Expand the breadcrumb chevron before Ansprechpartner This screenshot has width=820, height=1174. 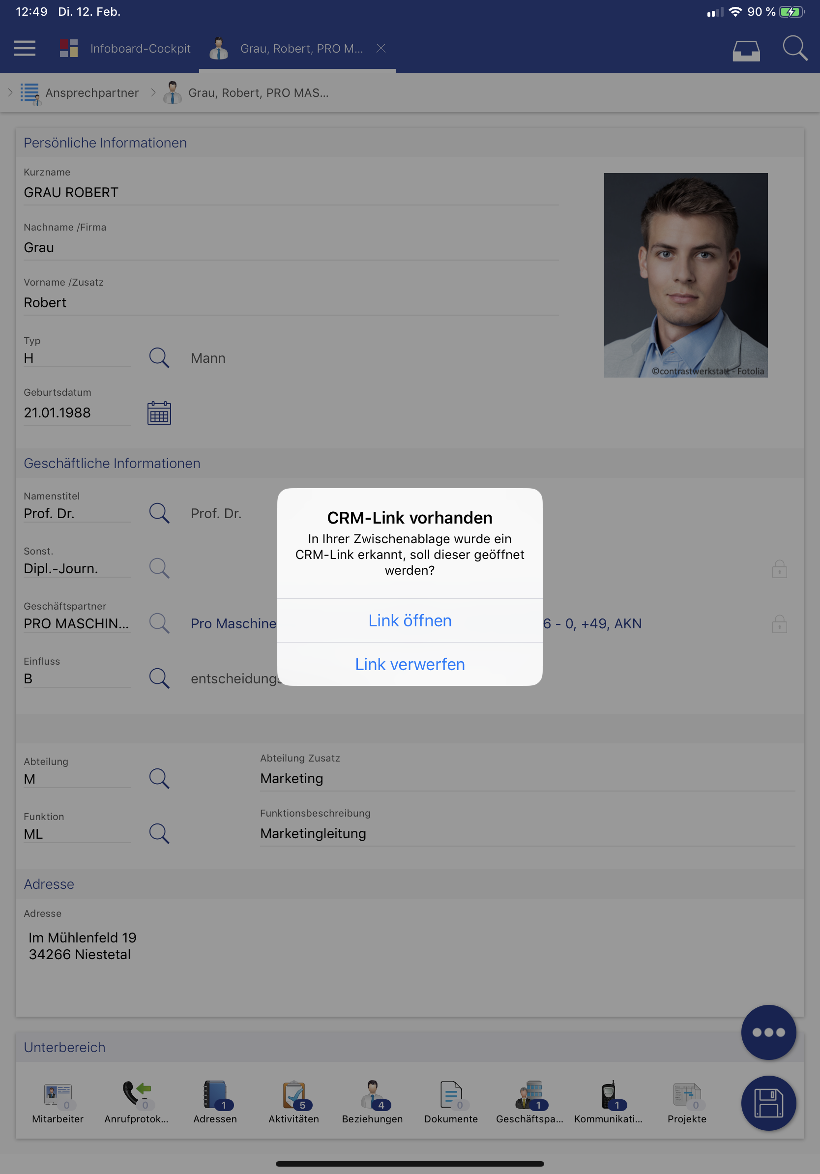click(x=10, y=92)
